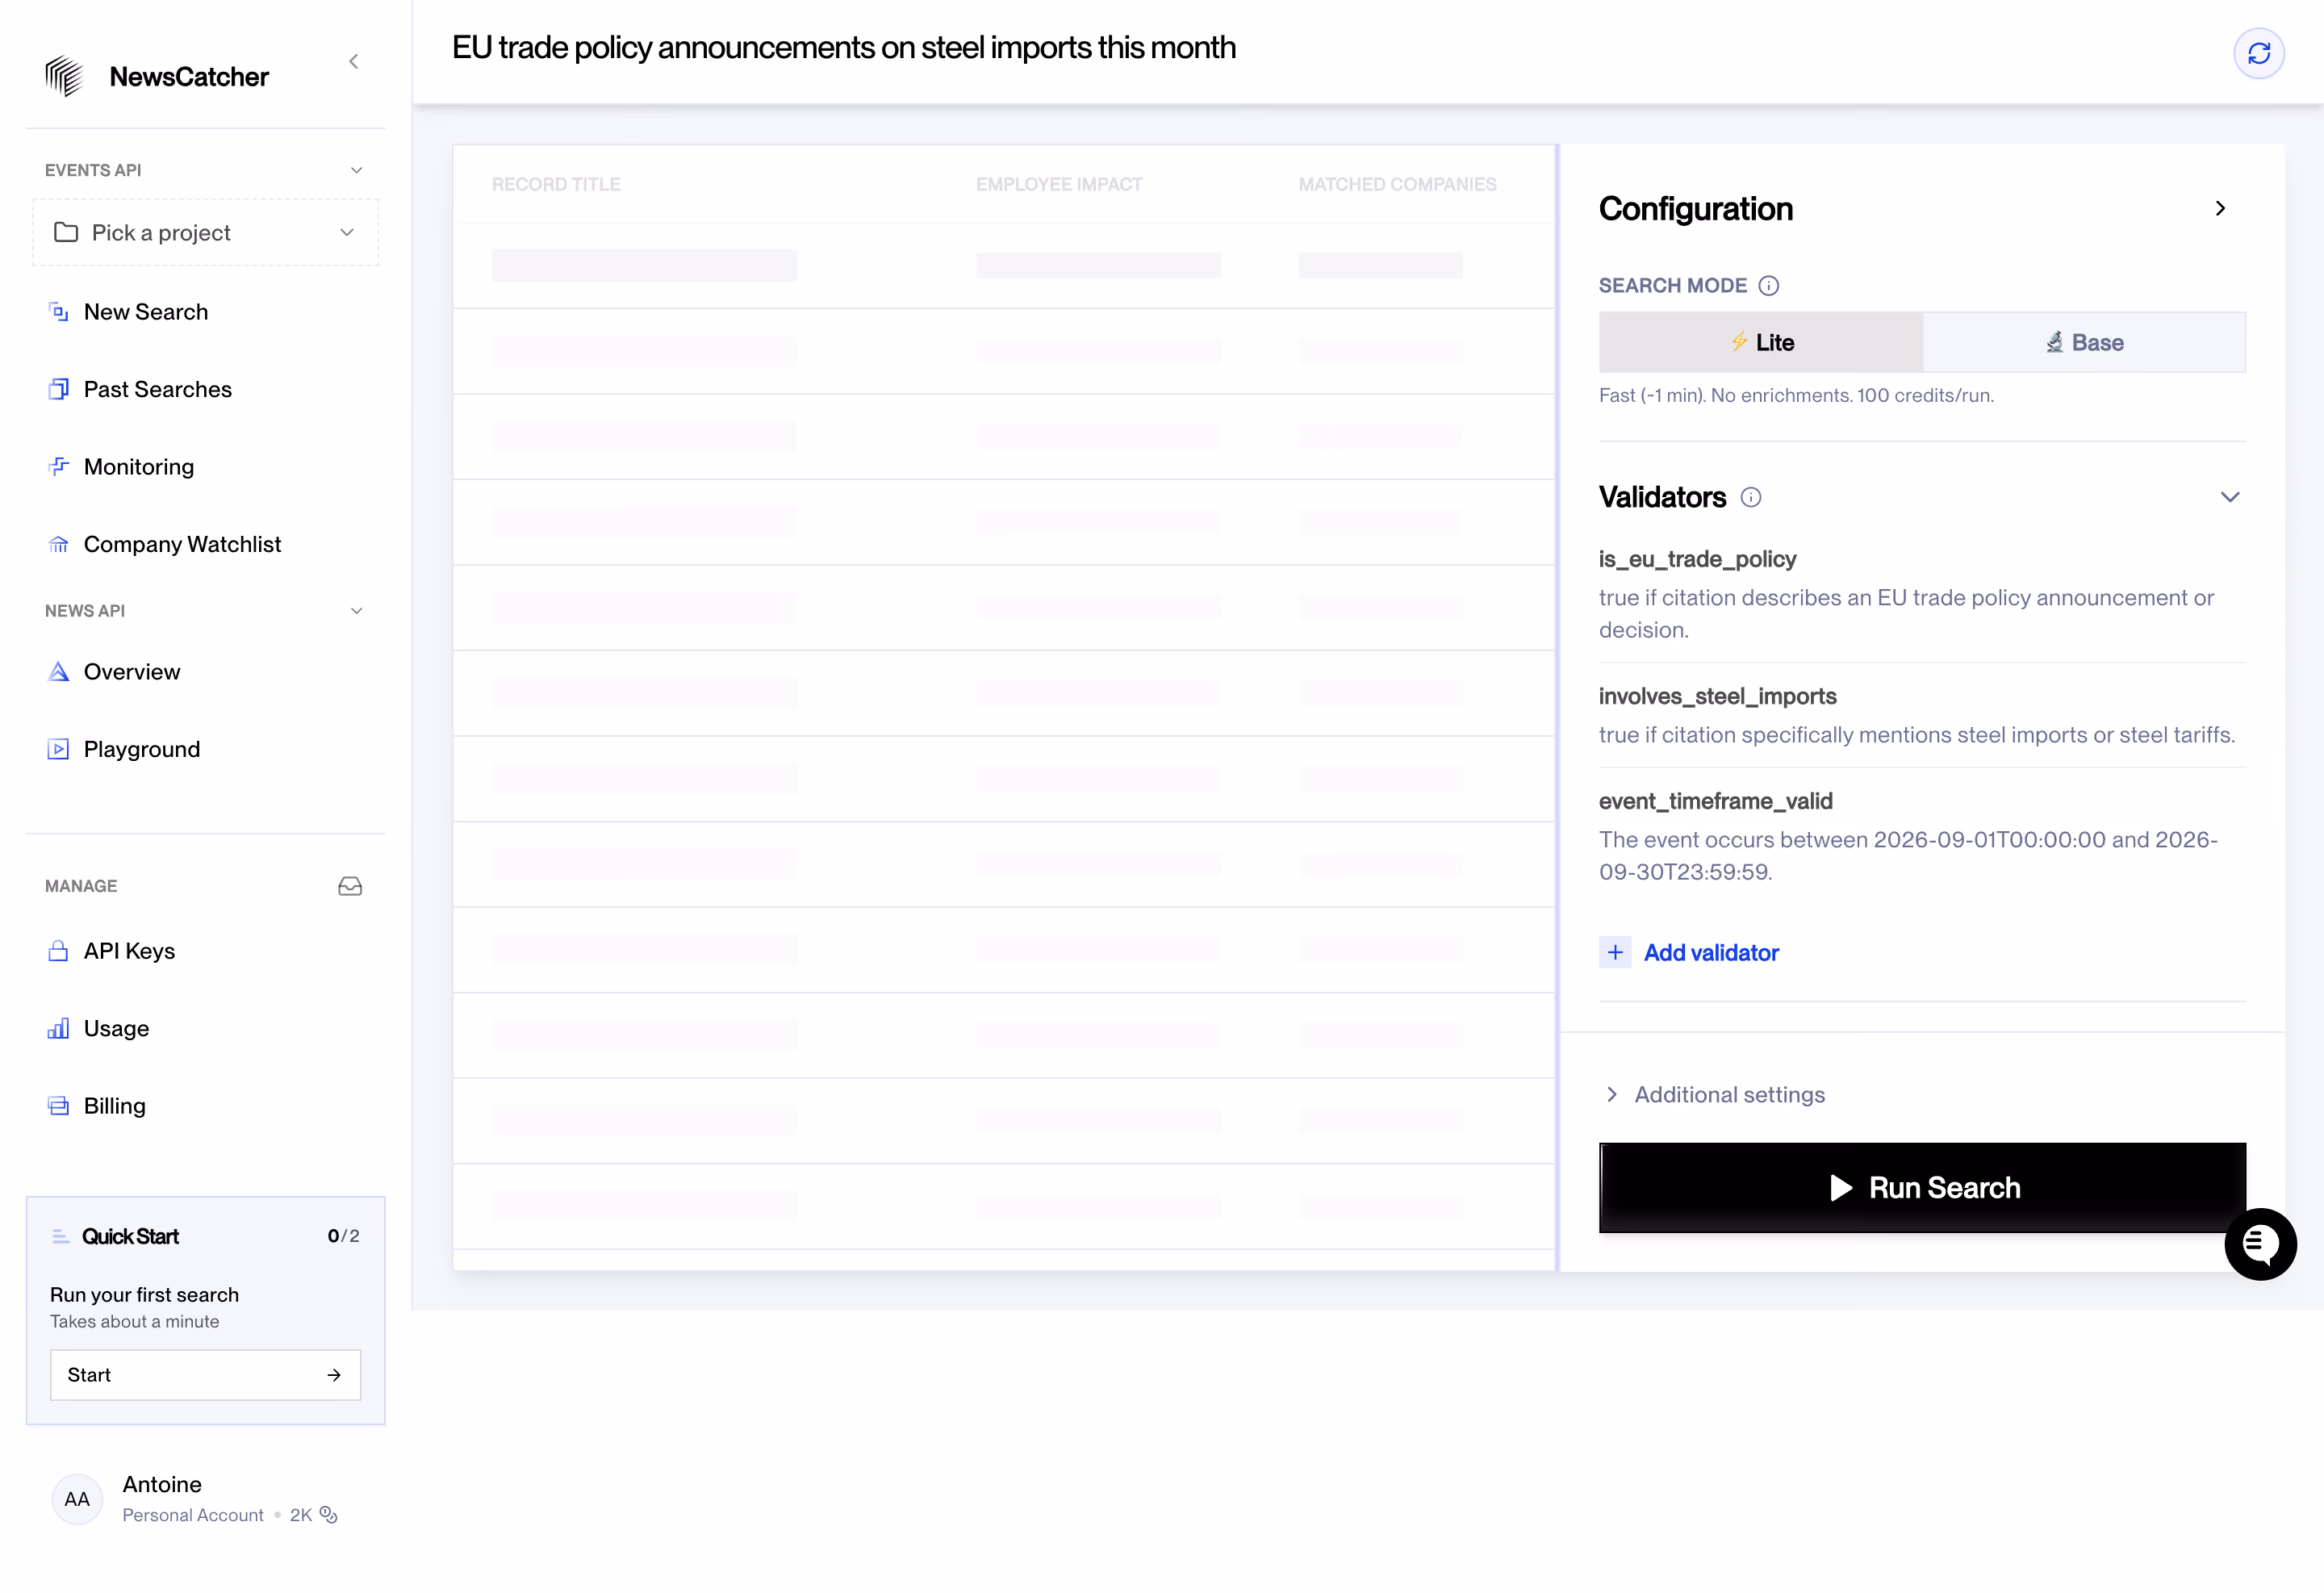Collapse the Validators section chevron
2324x1593 pixels.
click(x=2229, y=497)
